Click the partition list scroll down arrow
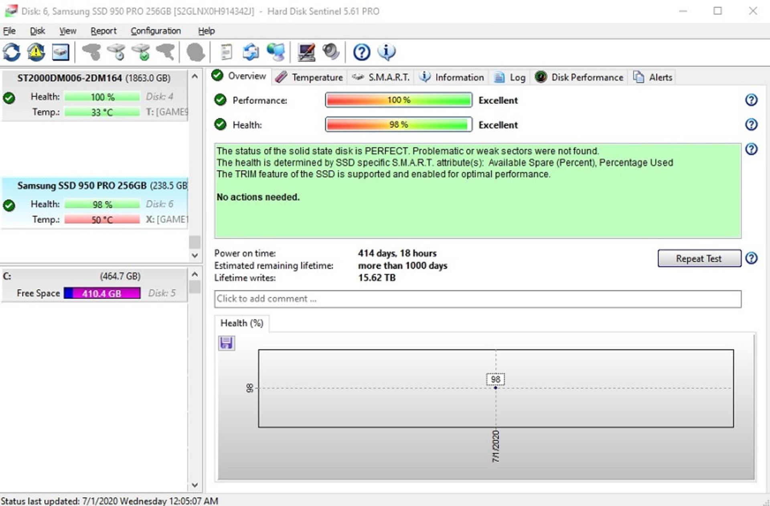The width and height of the screenshot is (770, 506). click(x=195, y=485)
